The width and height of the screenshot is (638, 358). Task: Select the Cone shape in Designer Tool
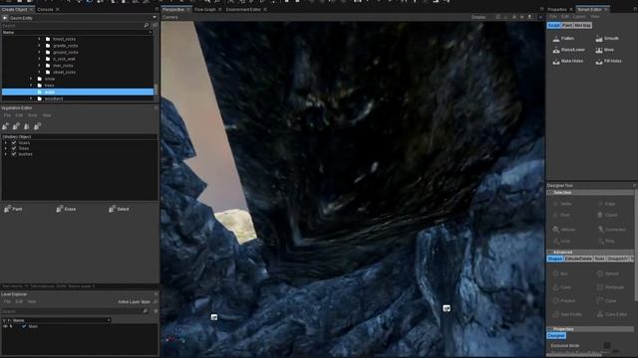click(562, 287)
